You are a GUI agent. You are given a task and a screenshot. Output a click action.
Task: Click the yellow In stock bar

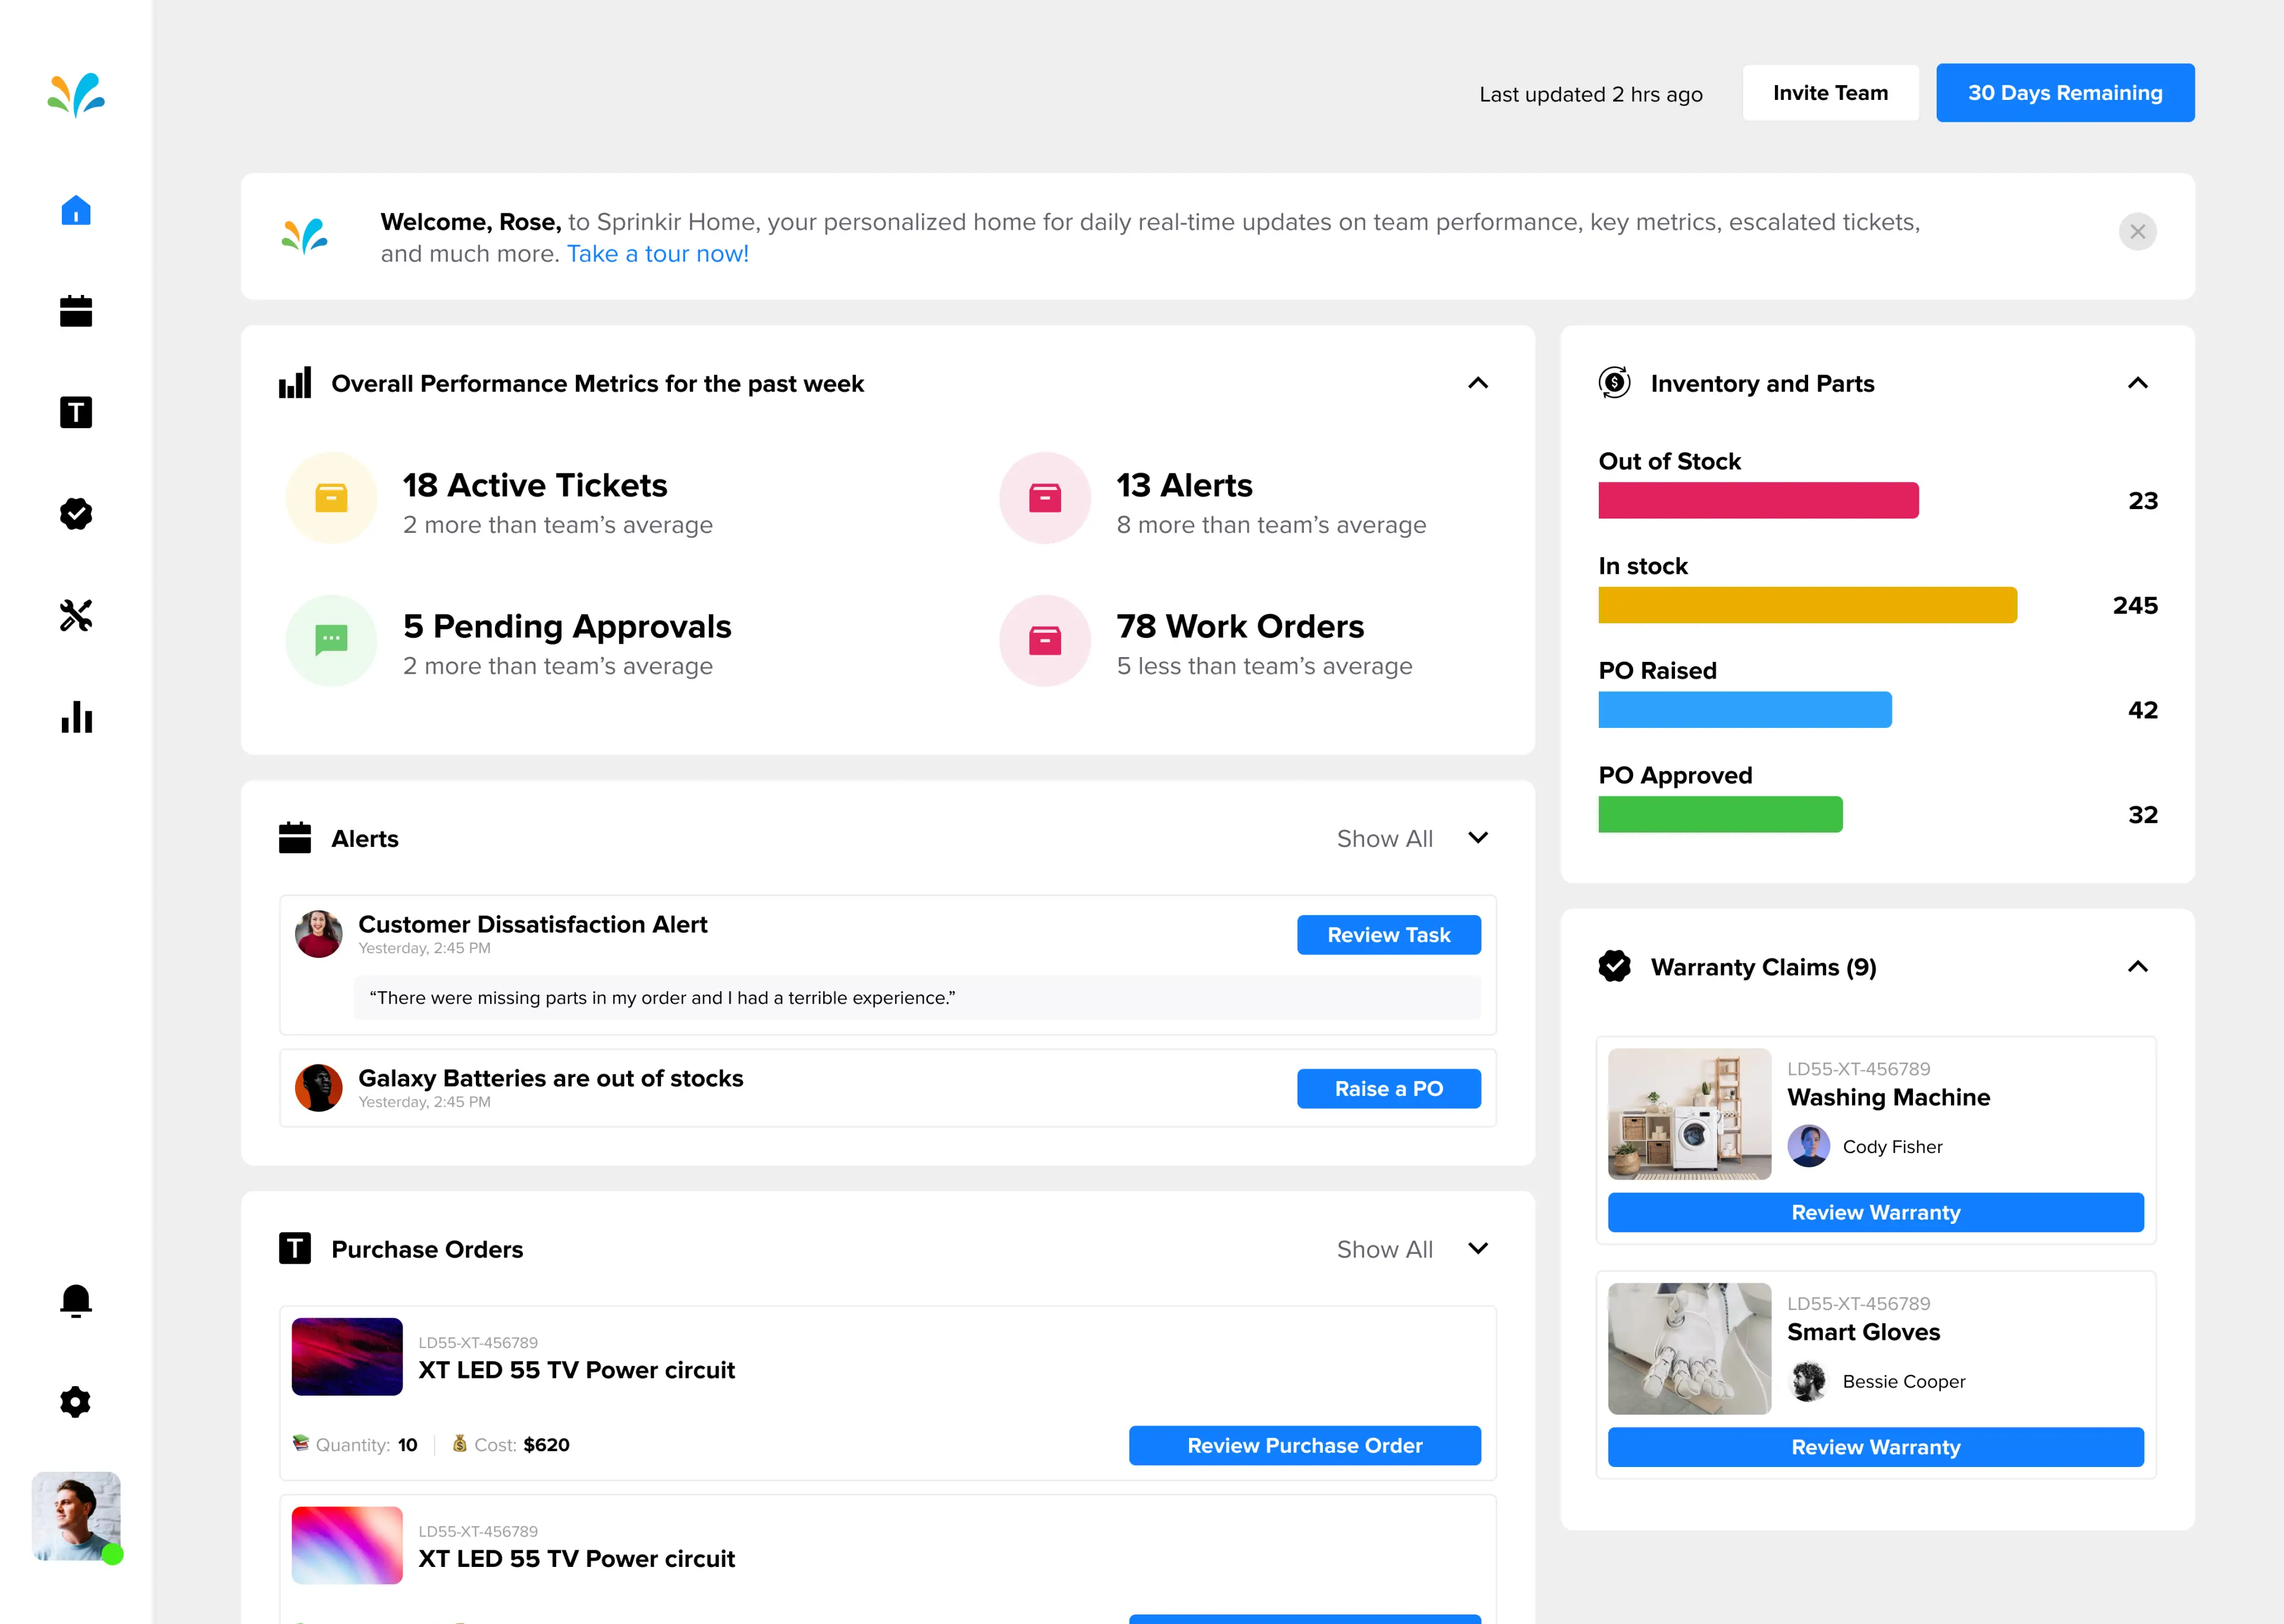1807,605
